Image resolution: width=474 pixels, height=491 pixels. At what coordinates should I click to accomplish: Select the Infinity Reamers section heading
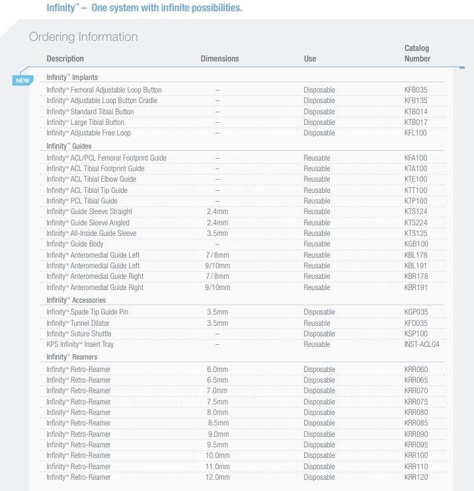click(x=72, y=357)
